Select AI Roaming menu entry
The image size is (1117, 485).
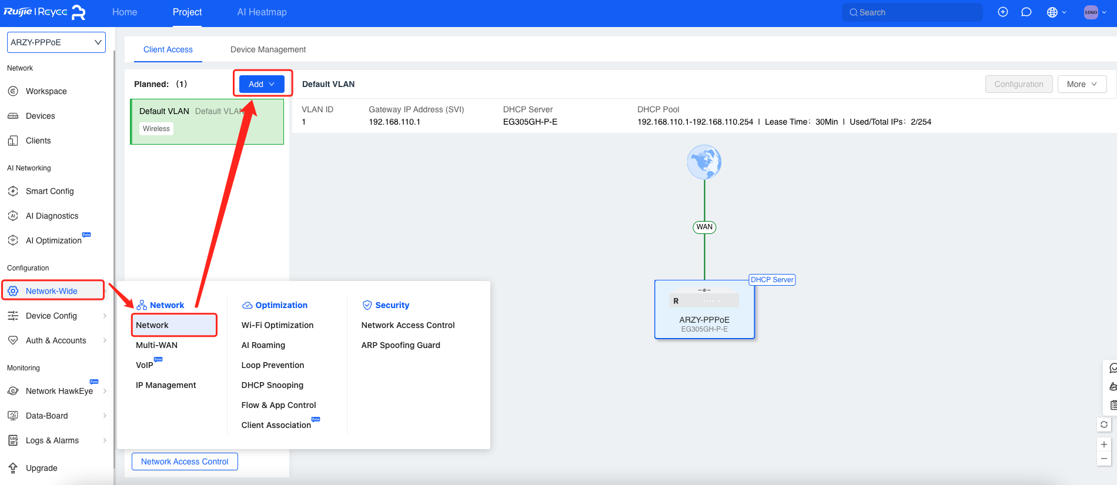click(x=263, y=345)
